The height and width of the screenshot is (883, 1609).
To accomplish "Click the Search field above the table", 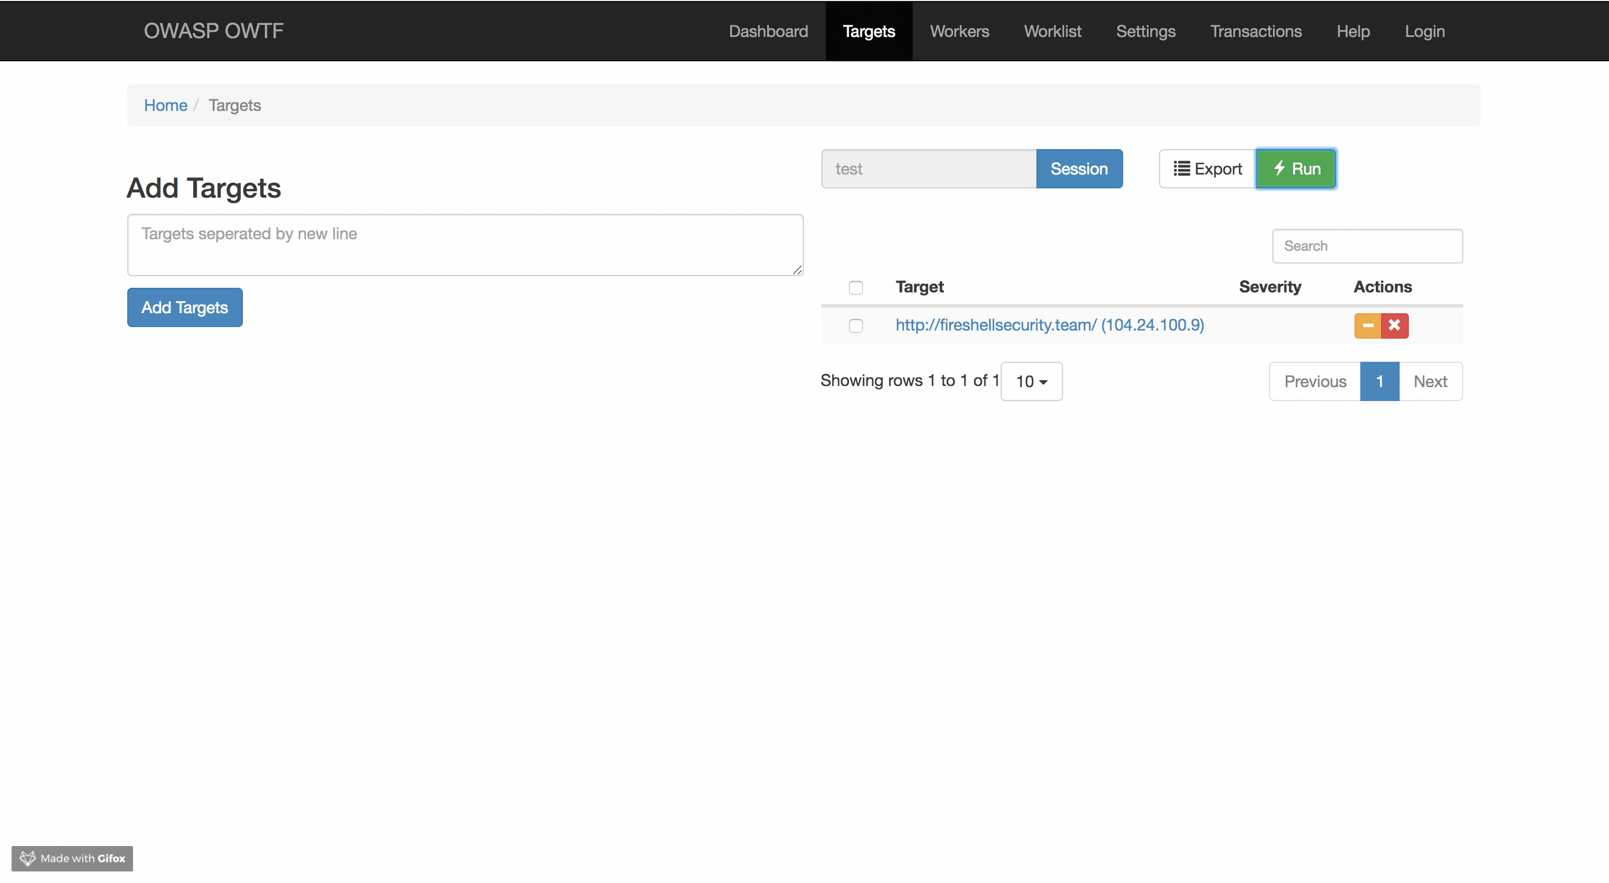I will (x=1367, y=246).
